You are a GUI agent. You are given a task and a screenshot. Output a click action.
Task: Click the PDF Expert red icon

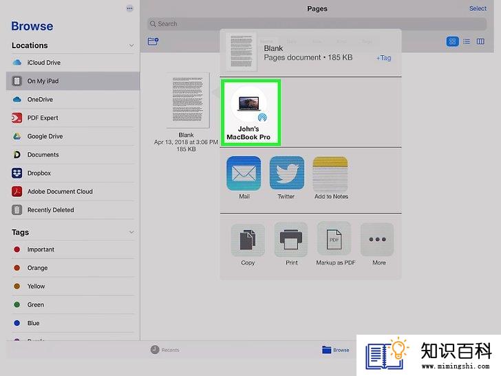click(x=17, y=118)
